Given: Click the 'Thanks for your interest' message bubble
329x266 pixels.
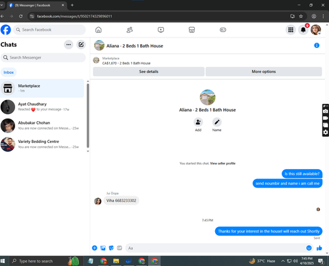Looking at the screenshot, I should (x=268, y=231).
